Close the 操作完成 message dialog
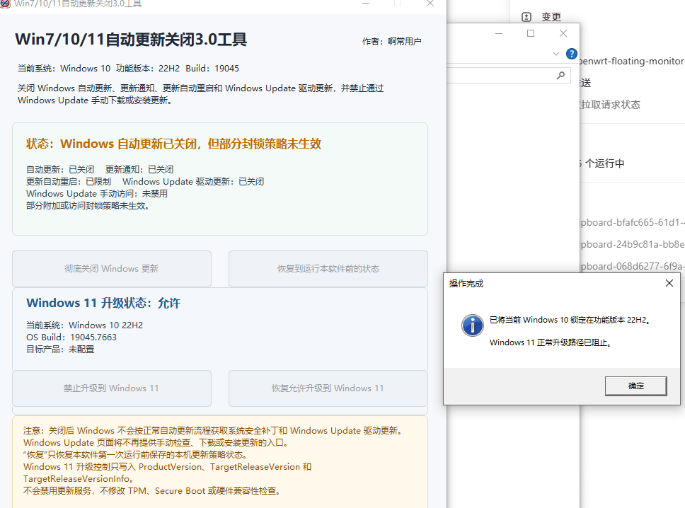 pyautogui.click(x=669, y=284)
